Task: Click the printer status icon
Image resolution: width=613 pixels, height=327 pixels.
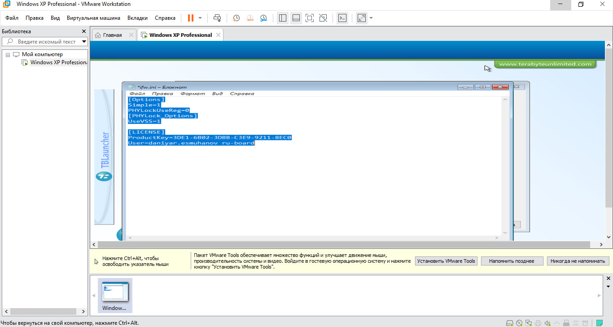Action: point(538,323)
